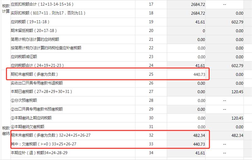Click row 32 second-column amount 482.34
Screen dimensions: 252x160
[x=237, y=135]
